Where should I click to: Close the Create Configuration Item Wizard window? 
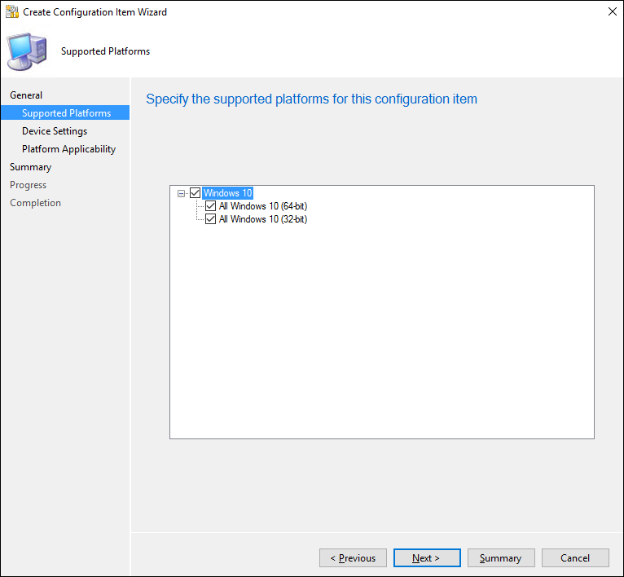pyautogui.click(x=611, y=12)
